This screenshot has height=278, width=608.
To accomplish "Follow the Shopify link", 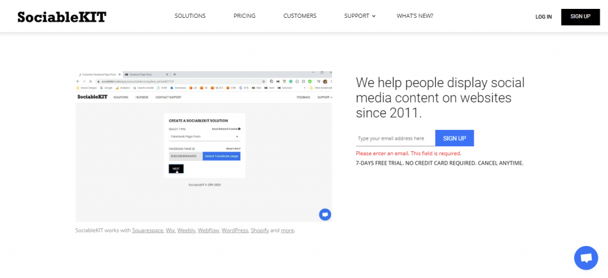I will click(260, 231).
